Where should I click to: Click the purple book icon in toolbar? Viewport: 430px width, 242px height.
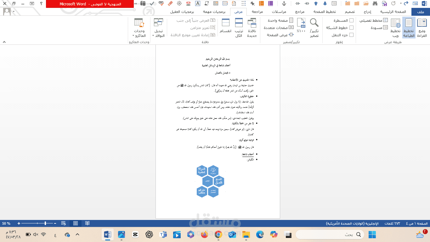coord(271,3)
